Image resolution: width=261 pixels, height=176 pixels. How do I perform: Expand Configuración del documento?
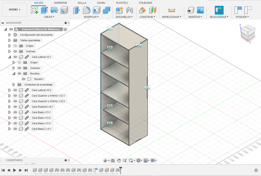(9, 35)
